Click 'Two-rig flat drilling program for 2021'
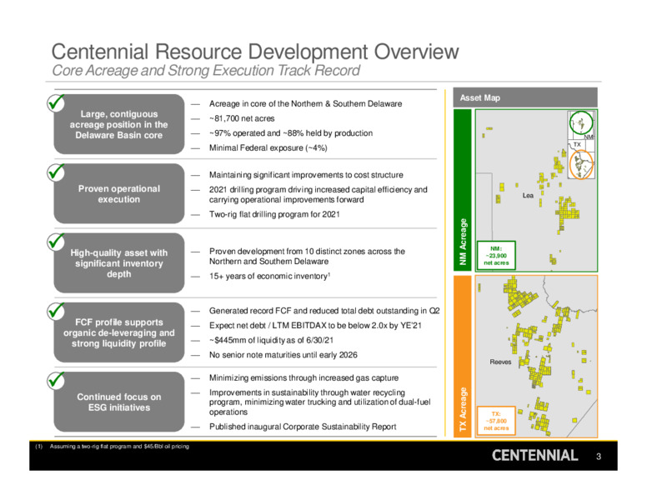647x500 pixels. click(274, 214)
